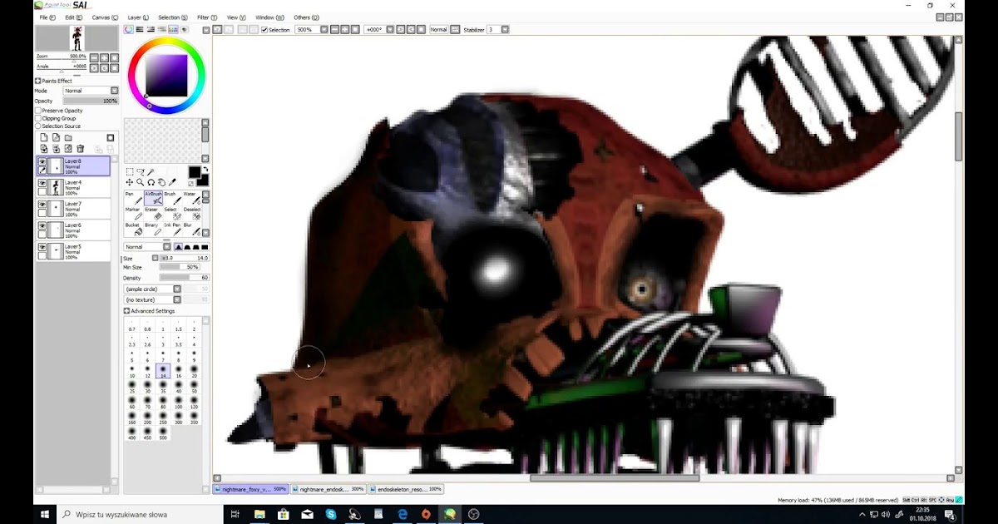Choose the move layer tool

click(130, 182)
